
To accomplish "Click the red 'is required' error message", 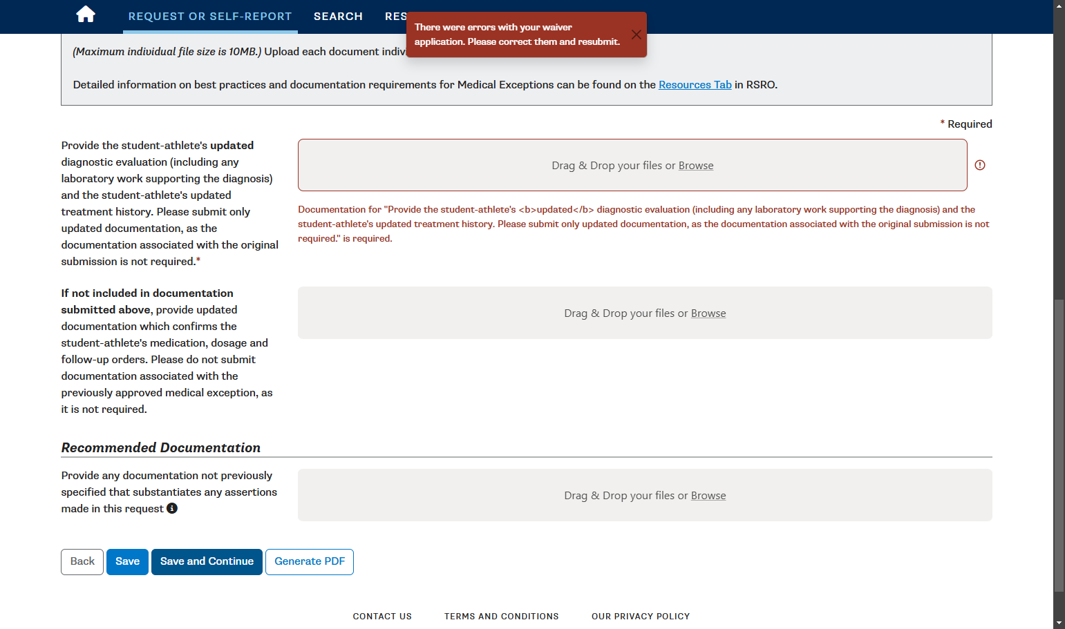I will point(643,224).
